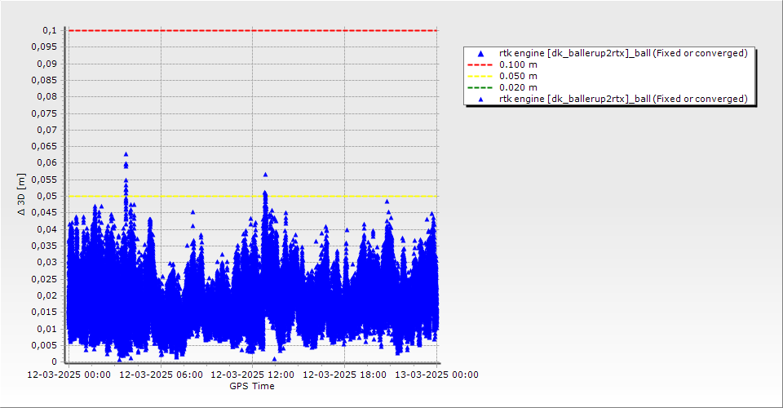Click the peak data point near 12:00 above 0,055
This screenshot has width=783, height=408.
click(265, 175)
